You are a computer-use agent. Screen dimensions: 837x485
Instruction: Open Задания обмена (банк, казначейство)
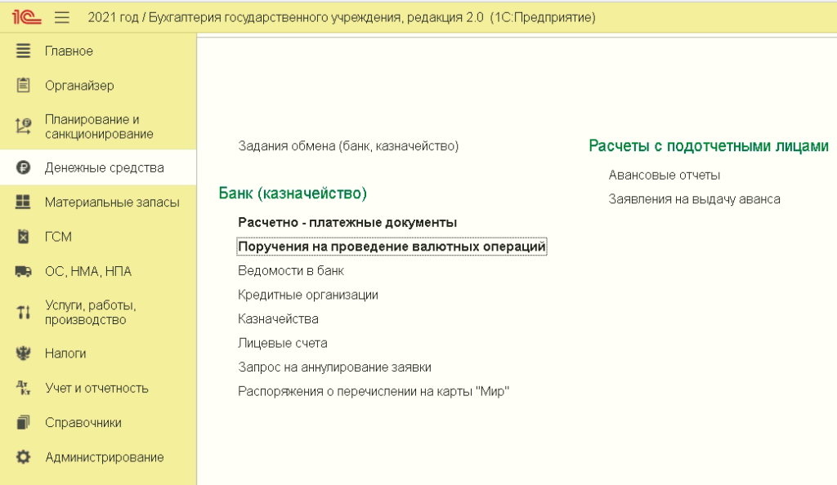coord(347,146)
